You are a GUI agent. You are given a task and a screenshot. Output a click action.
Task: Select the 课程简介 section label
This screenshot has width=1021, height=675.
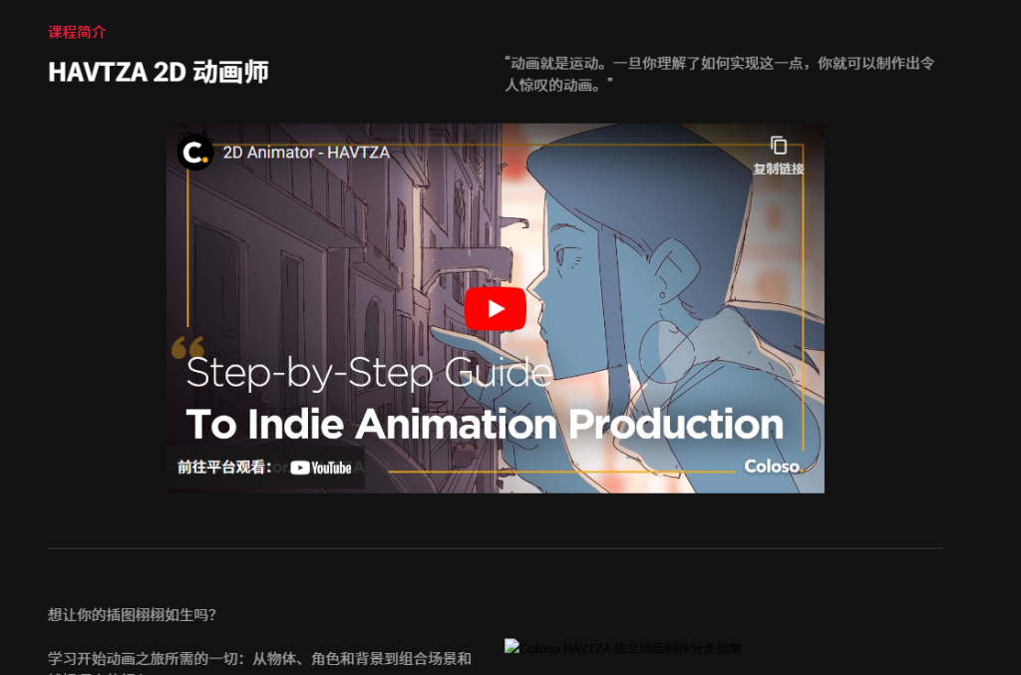[77, 32]
